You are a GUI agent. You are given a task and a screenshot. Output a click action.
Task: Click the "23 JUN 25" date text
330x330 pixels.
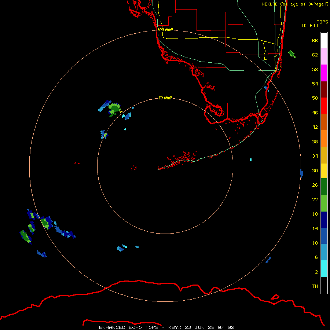coord(199,327)
